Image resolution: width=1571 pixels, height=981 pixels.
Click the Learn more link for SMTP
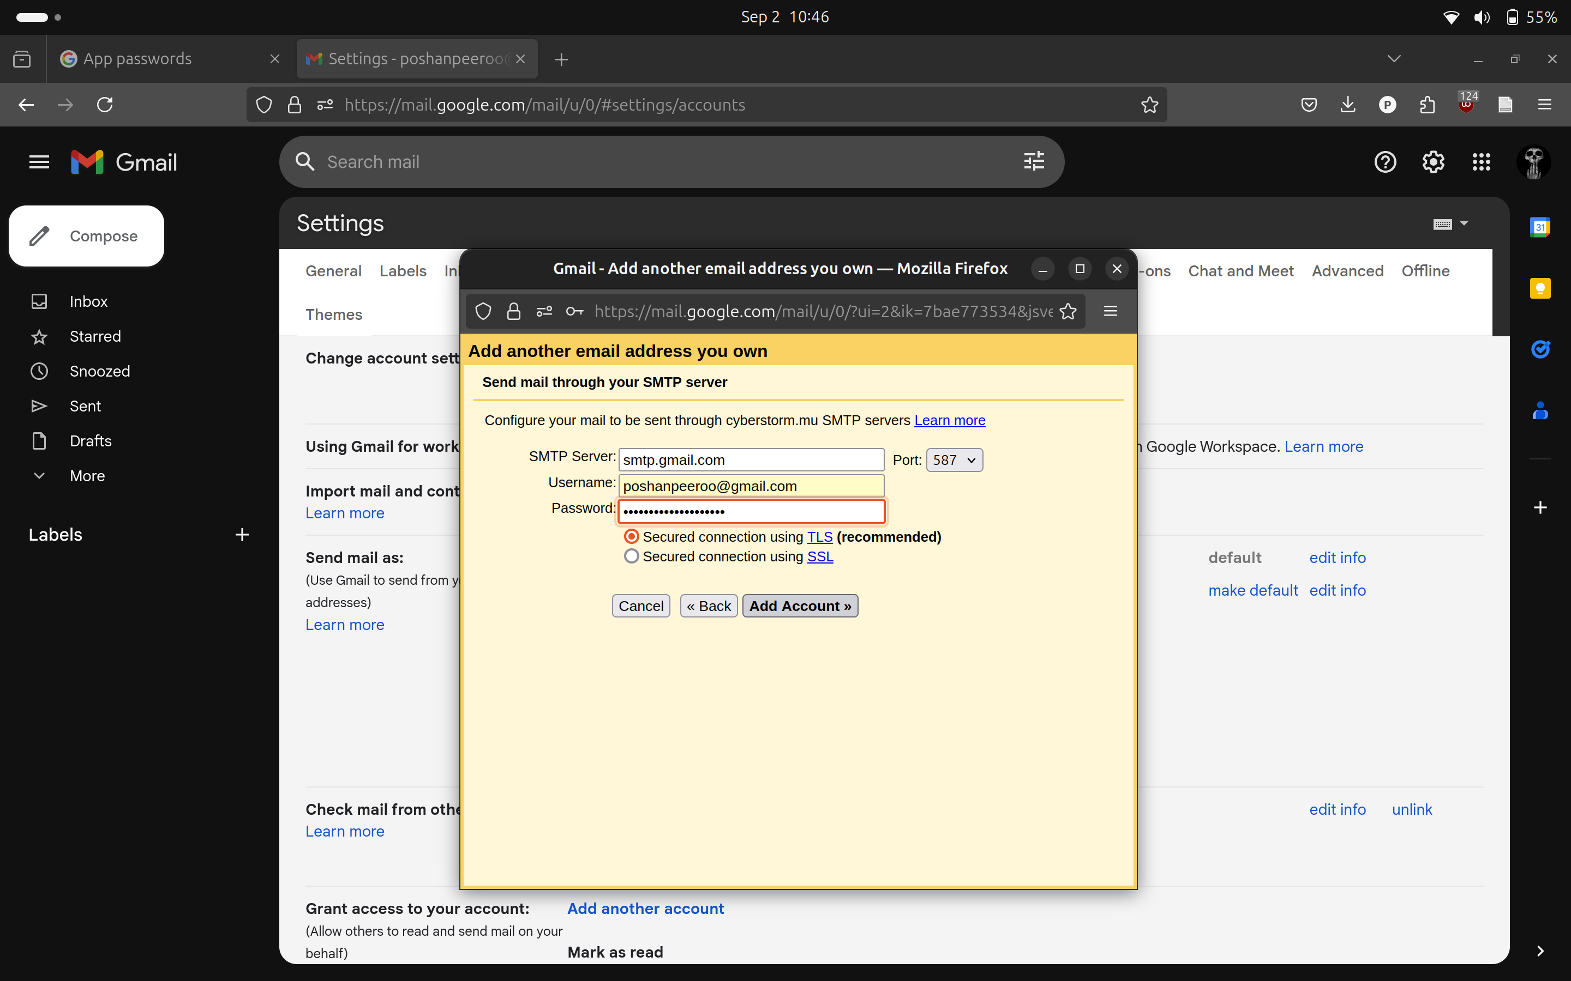[950, 420]
